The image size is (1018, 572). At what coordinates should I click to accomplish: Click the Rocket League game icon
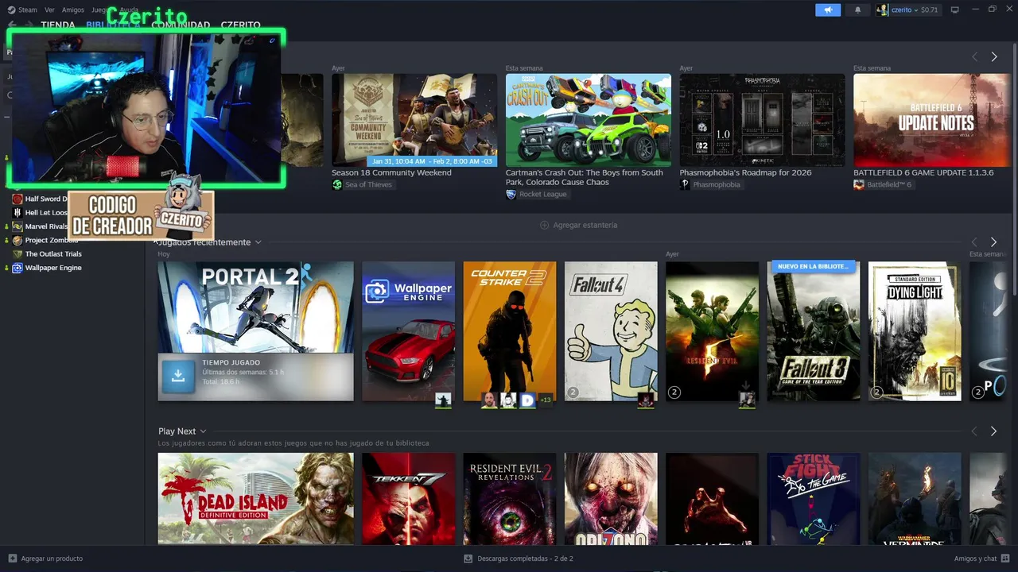coord(511,194)
